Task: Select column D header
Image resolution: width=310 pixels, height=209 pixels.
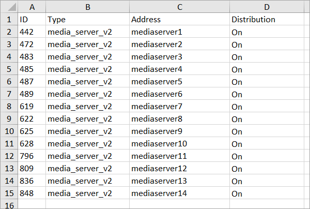Action: click(267, 7)
